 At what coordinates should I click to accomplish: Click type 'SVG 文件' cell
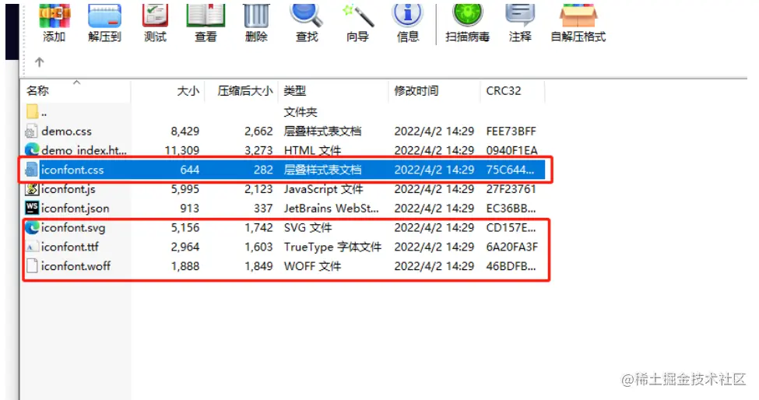[307, 228]
